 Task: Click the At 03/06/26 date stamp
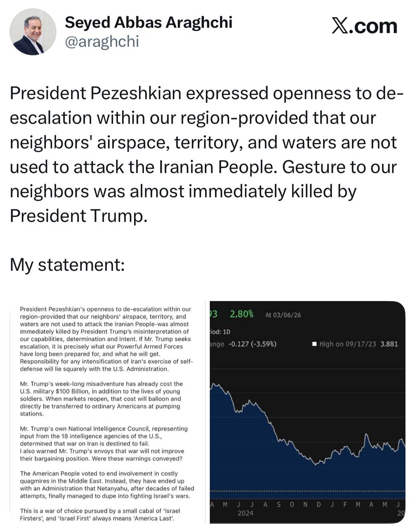tap(283, 315)
